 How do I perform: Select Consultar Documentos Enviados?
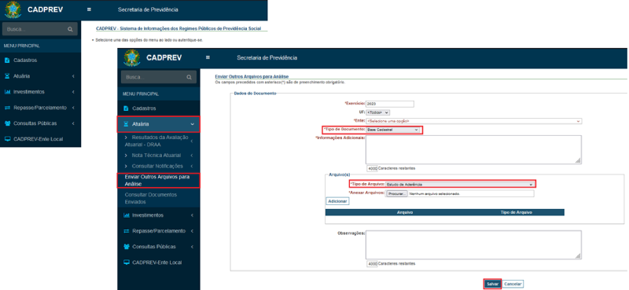[x=159, y=198]
